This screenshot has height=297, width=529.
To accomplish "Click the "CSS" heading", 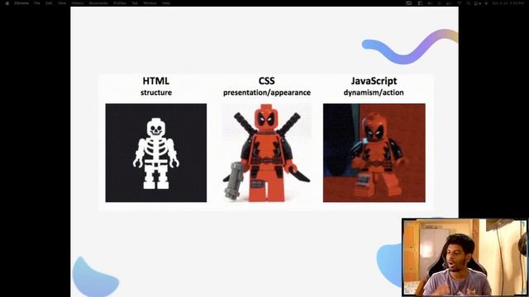I will [x=266, y=81].
